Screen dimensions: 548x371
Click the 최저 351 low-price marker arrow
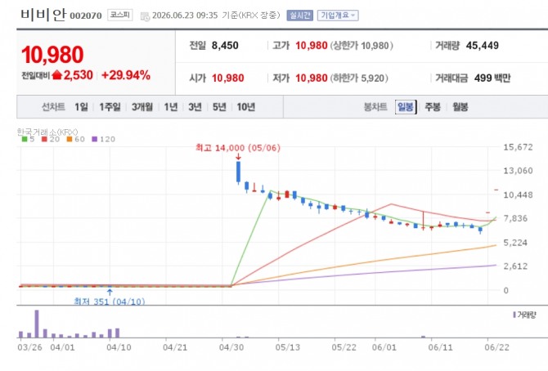110,292
